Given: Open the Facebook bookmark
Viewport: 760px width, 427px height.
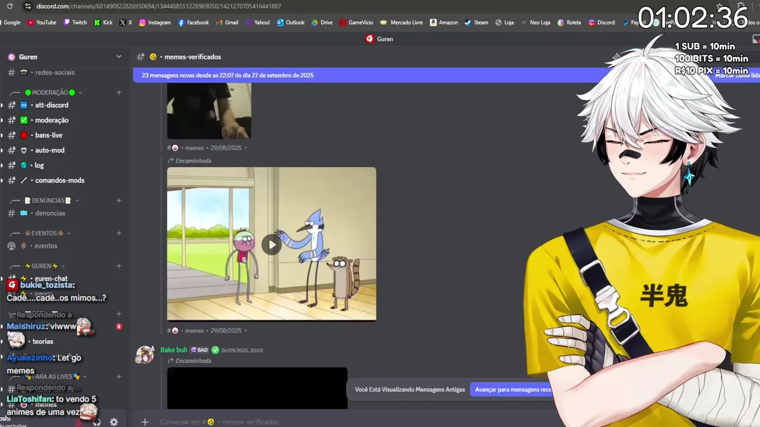Looking at the screenshot, I should [193, 23].
